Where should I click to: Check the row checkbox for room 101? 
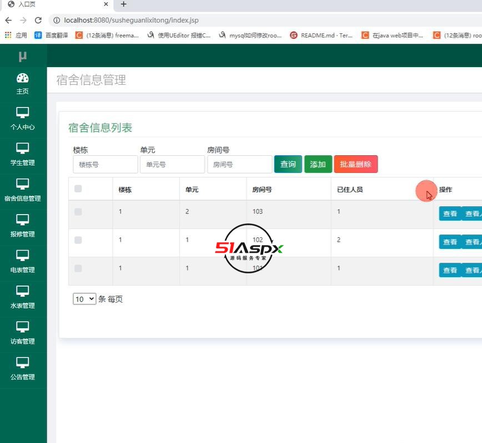point(78,268)
